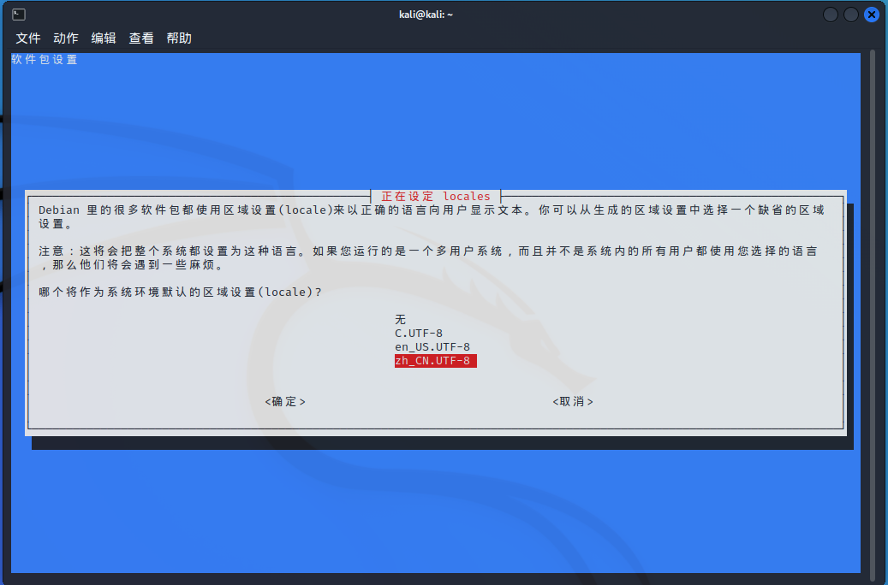Click the 软件包设置 header text
The width and height of the screenshot is (888, 585).
tap(45, 60)
